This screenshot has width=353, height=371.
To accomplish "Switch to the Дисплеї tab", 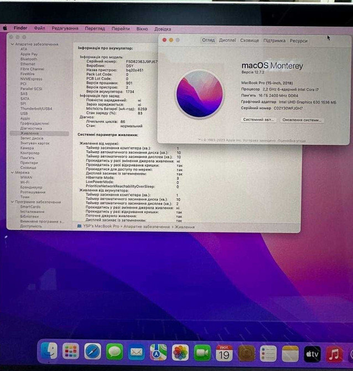I will point(227,40).
